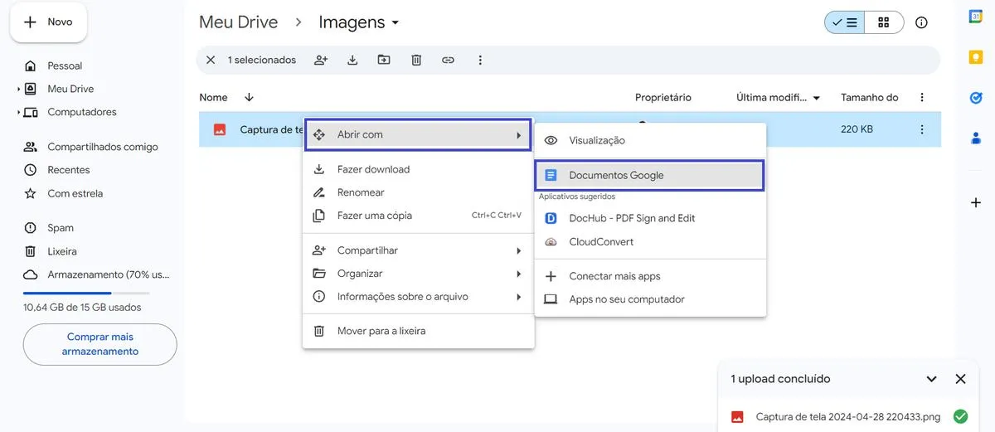This screenshot has width=995, height=432.
Task: Switch to list layout view
Action: pyautogui.click(x=845, y=22)
